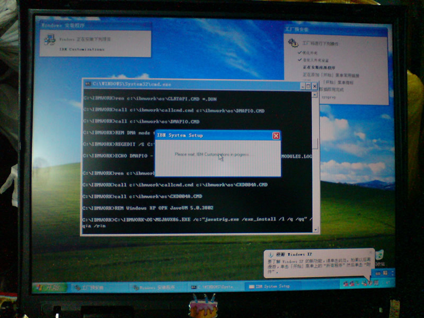This screenshot has height=318, width=424.
Task: Click the system tray clock
Action: [x=387, y=283]
